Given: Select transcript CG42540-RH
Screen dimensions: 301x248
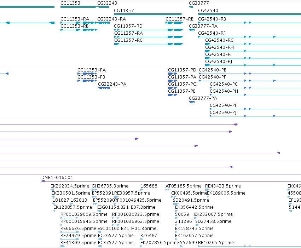Looking at the screenshot, I should [x=253, y=51].
